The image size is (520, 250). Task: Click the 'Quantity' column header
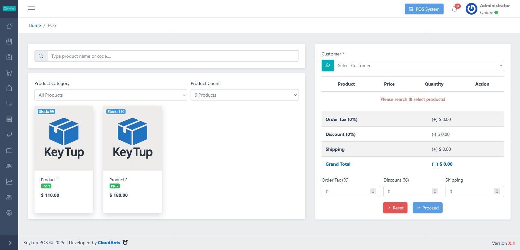point(434,84)
